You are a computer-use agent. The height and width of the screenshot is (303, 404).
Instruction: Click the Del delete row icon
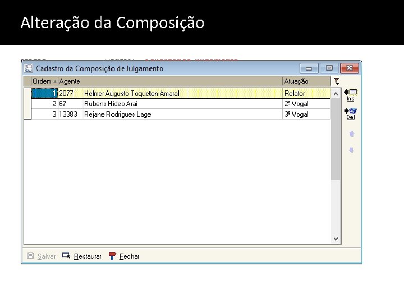350,113
